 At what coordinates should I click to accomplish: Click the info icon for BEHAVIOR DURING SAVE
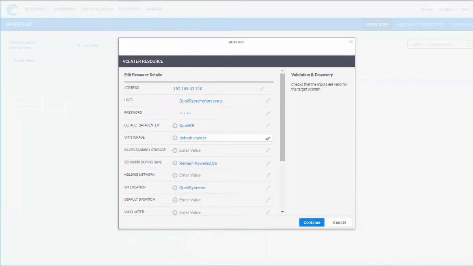[175, 163]
